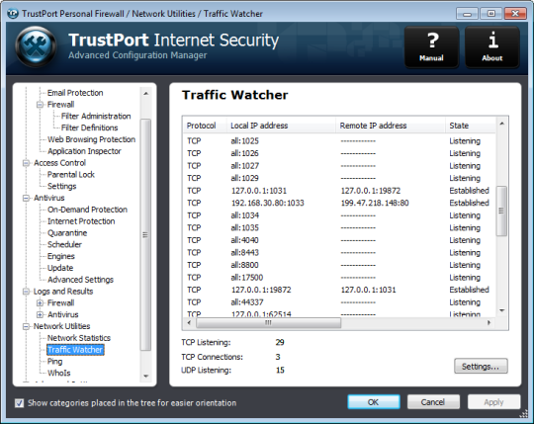
Task: Select row with local 127.0.0.1:1031
Action: pos(339,191)
